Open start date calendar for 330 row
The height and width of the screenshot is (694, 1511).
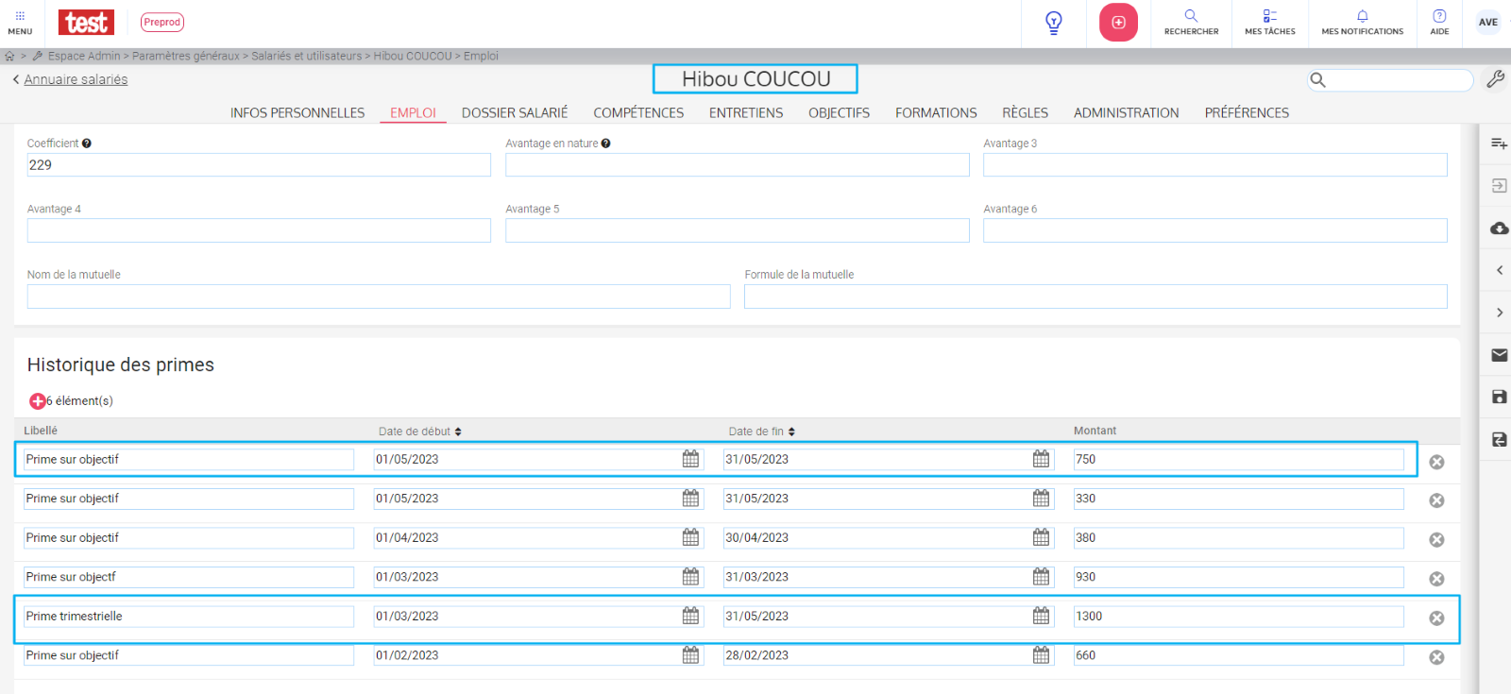[x=691, y=499]
